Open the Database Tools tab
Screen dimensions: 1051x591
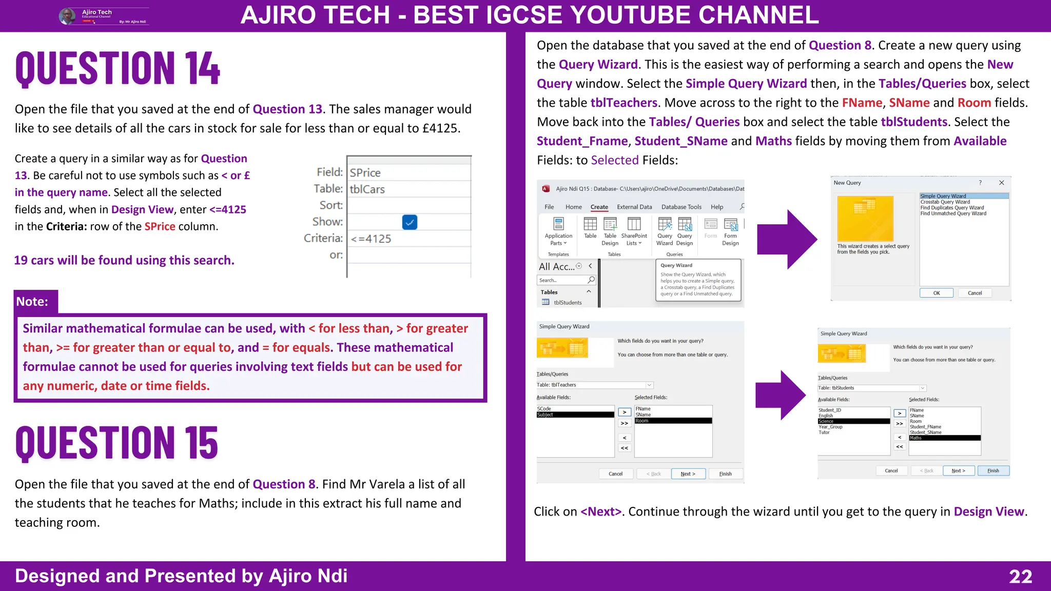coord(681,207)
